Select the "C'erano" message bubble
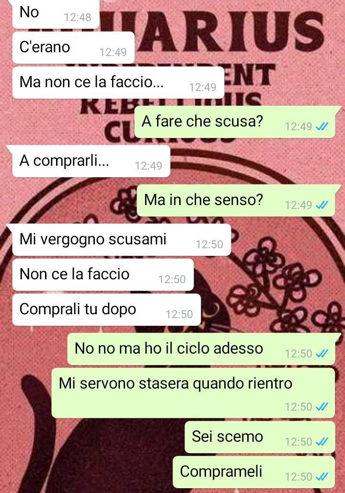The height and width of the screenshot is (493, 345). pyautogui.click(x=74, y=48)
